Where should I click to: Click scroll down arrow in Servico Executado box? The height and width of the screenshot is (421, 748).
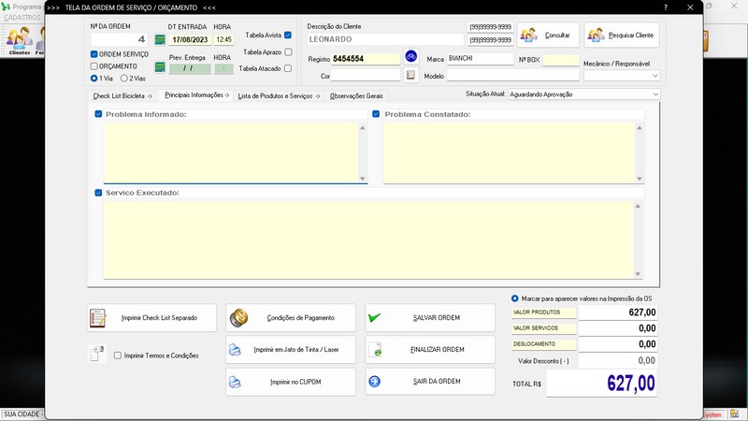[x=638, y=274]
